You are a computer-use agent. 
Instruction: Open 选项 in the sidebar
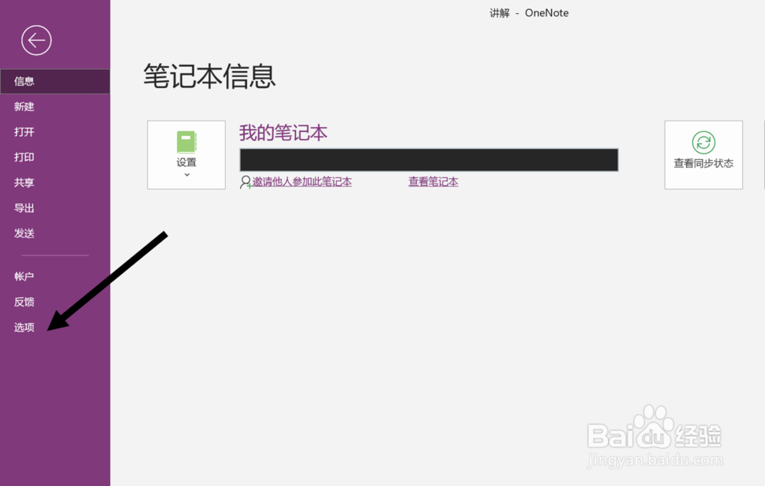pyautogui.click(x=55, y=327)
